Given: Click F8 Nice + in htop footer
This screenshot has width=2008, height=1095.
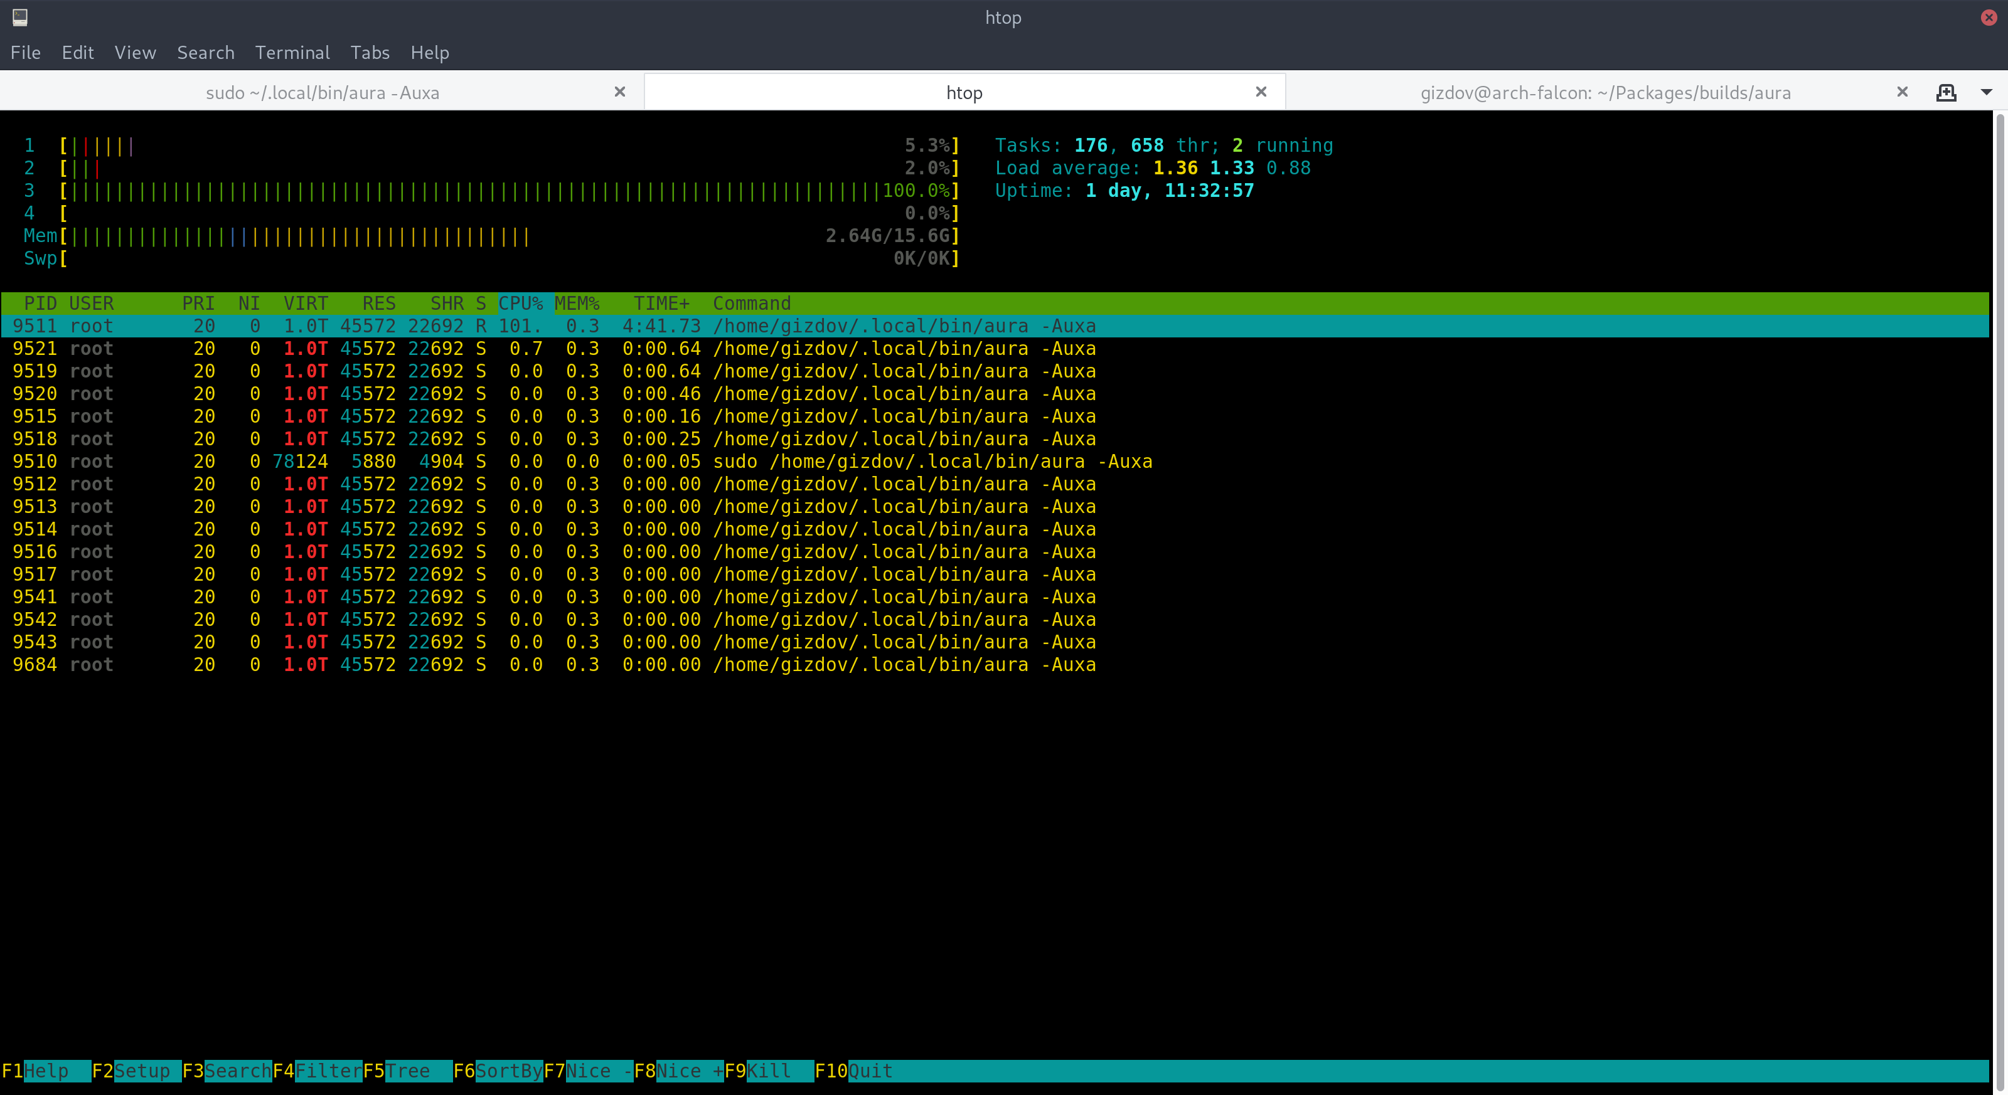Looking at the screenshot, I should (x=679, y=1071).
